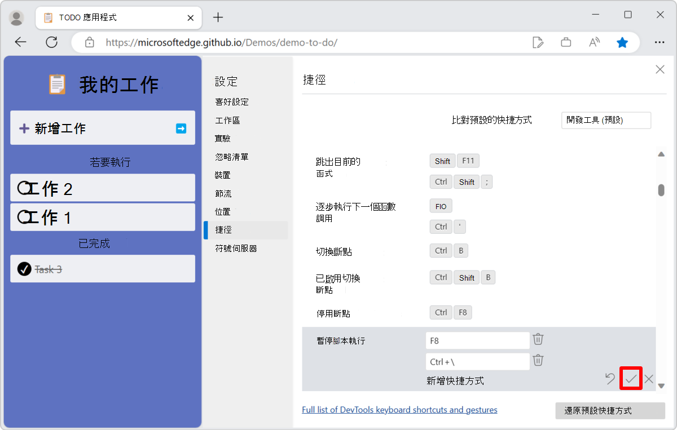The height and width of the screenshot is (430, 677).
Task: Click blue arrow to submit 新增工作
Action: (x=181, y=128)
